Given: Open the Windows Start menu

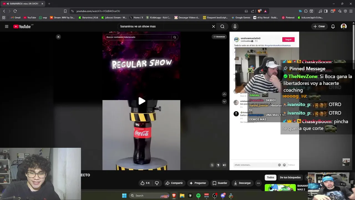Looking at the screenshot, I should click(124, 196).
